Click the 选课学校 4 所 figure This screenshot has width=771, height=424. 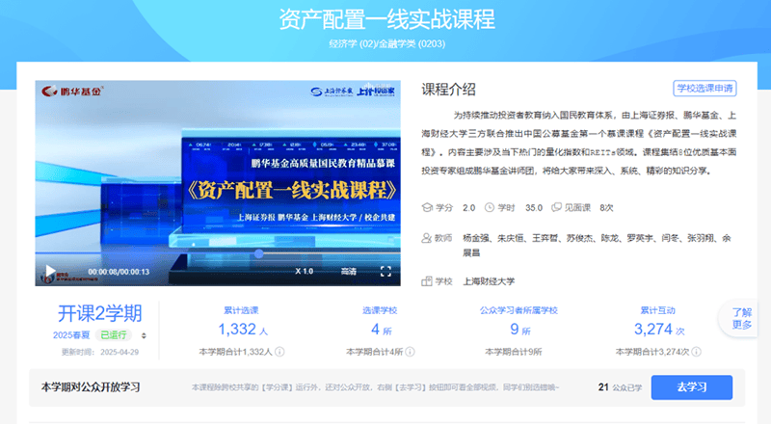point(381,329)
